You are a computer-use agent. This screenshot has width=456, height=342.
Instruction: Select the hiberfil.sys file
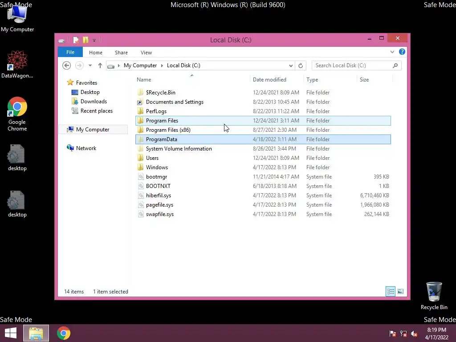tap(263, 195)
